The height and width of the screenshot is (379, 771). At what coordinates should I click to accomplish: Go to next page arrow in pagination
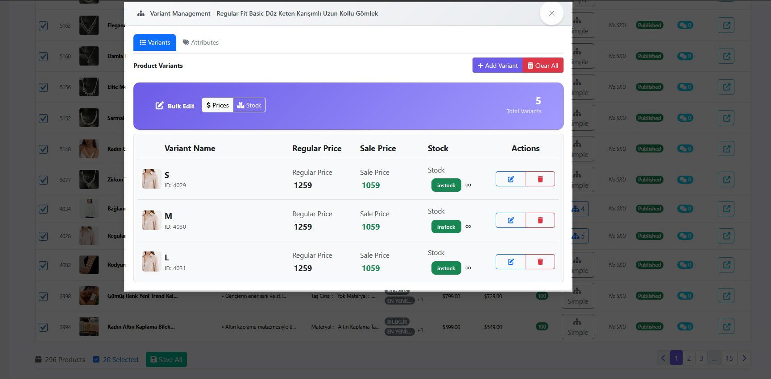pyautogui.click(x=744, y=358)
